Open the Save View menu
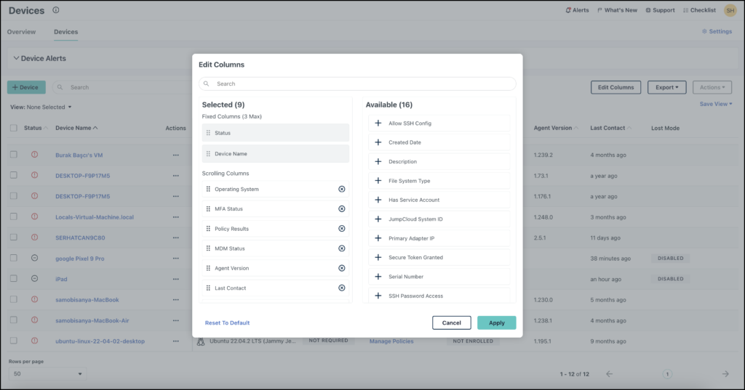The width and height of the screenshot is (745, 390). click(716, 104)
